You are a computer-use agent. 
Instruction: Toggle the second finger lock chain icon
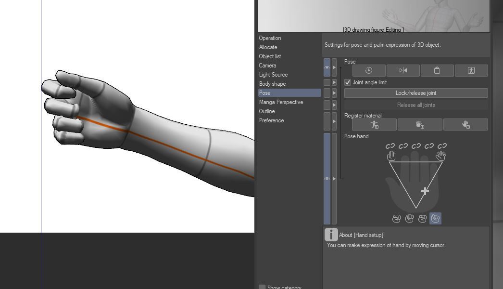[x=403, y=146]
